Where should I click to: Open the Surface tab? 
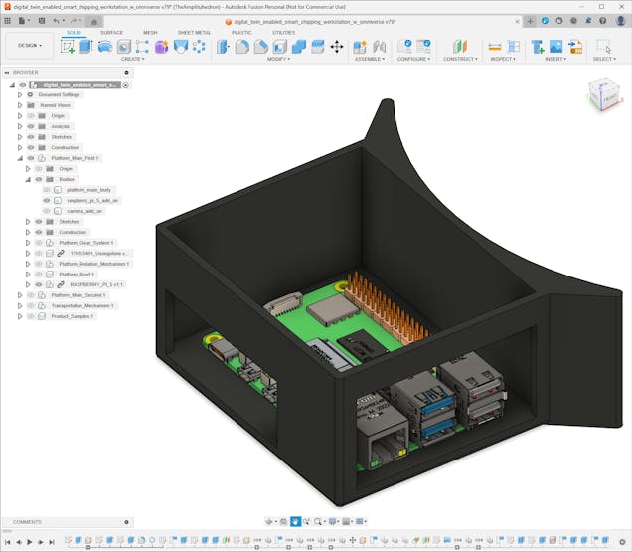point(112,32)
